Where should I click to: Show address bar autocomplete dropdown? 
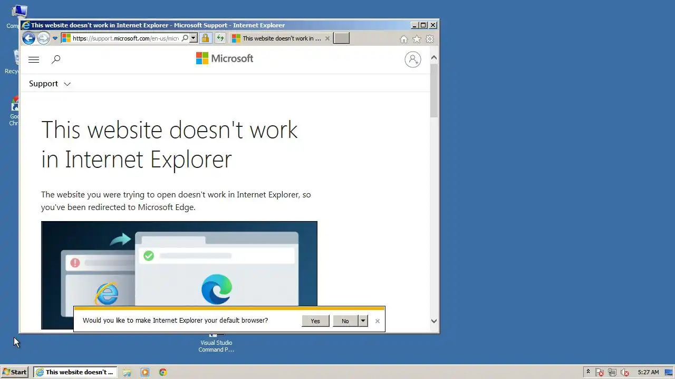click(x=194, y=38)
